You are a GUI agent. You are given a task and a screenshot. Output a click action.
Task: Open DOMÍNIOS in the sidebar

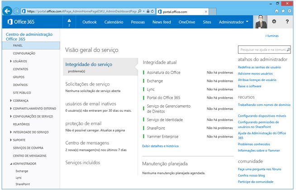20,85
